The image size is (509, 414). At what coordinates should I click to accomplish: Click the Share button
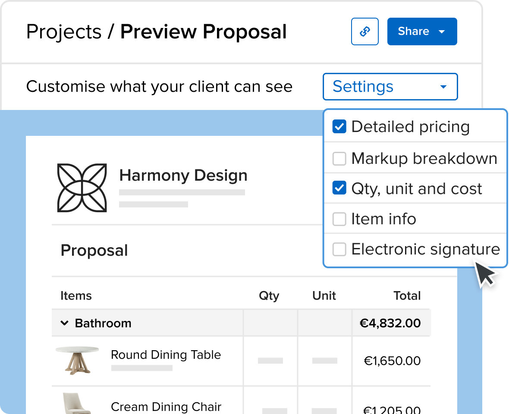pyautogui.click(x=422, y=31)
